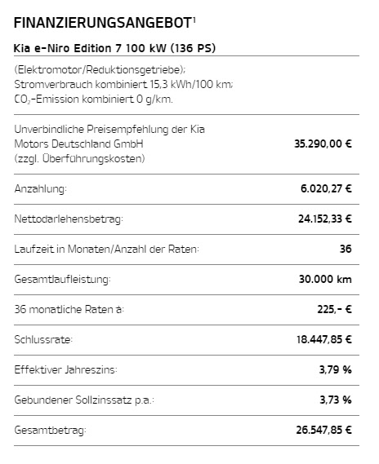Click the Stromverbrauch kombiniert text line
Viewport: 379px width, 464px height.
tap(123, 84)
